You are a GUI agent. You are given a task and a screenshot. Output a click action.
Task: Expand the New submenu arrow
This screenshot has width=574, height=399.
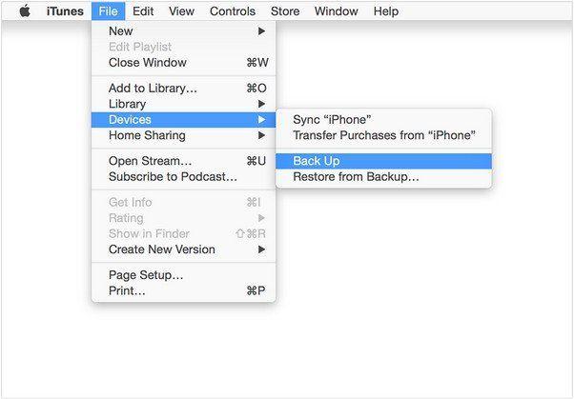pyautogui.click(x=261, y=31)
